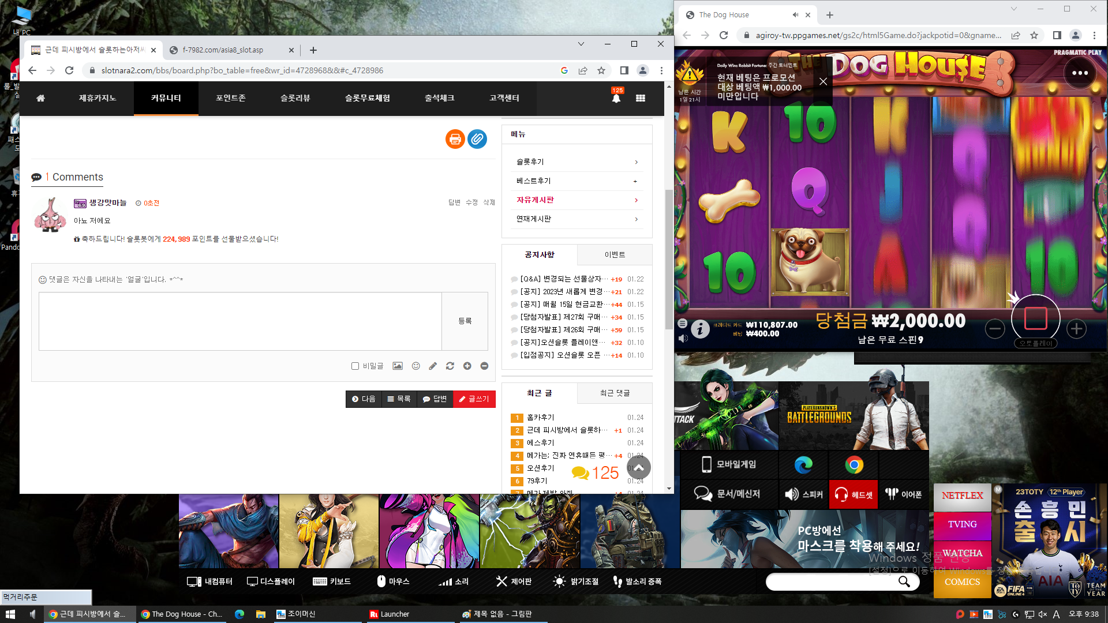The height and width of the screenshot is (623, 1108).
Task: Open slot game hamburger settings icon
Action: tap(682, 324)
